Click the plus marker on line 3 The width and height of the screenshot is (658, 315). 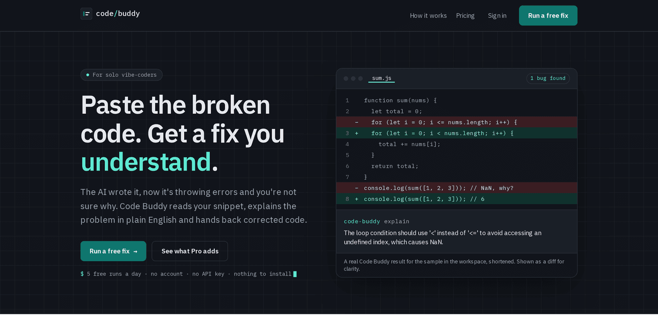click(357, 133)
